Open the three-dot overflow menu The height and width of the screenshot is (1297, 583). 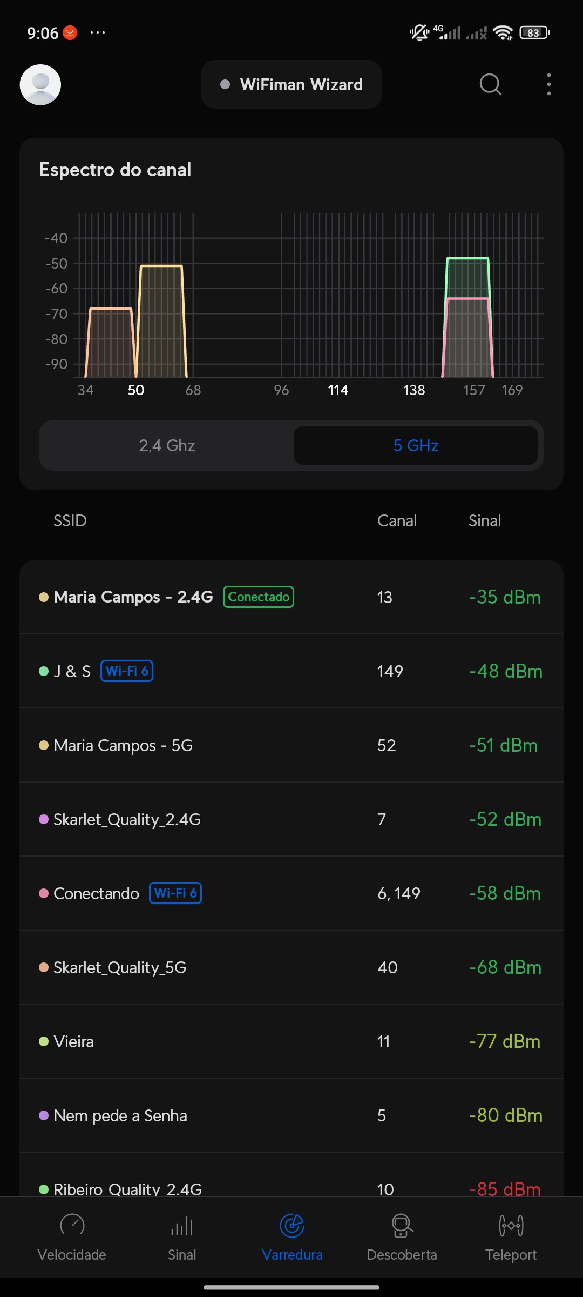548,84
